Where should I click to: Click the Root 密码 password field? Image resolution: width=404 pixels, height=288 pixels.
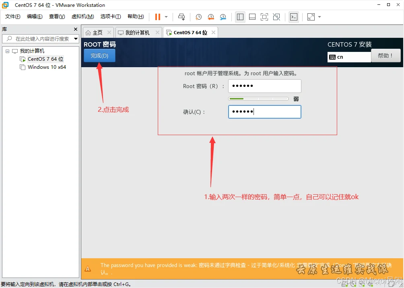click(265, 86)
